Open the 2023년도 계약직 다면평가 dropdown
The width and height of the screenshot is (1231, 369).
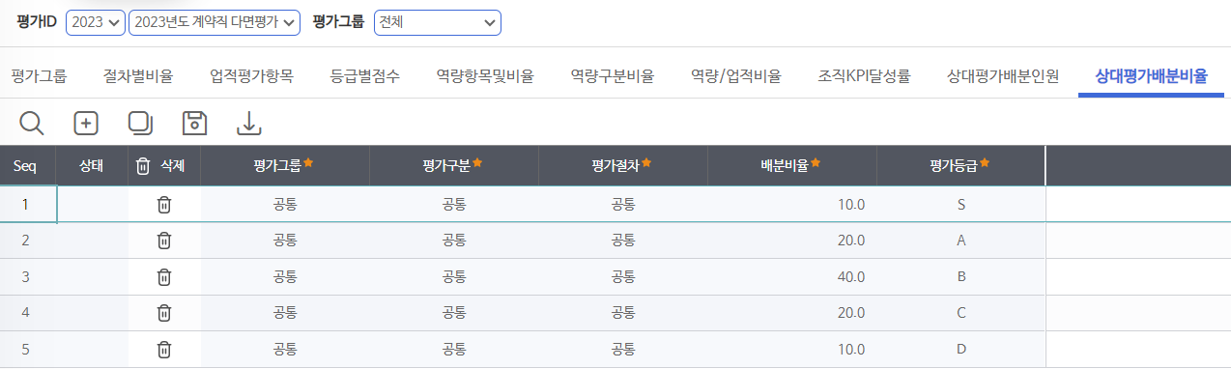click(x=215, y=23)
